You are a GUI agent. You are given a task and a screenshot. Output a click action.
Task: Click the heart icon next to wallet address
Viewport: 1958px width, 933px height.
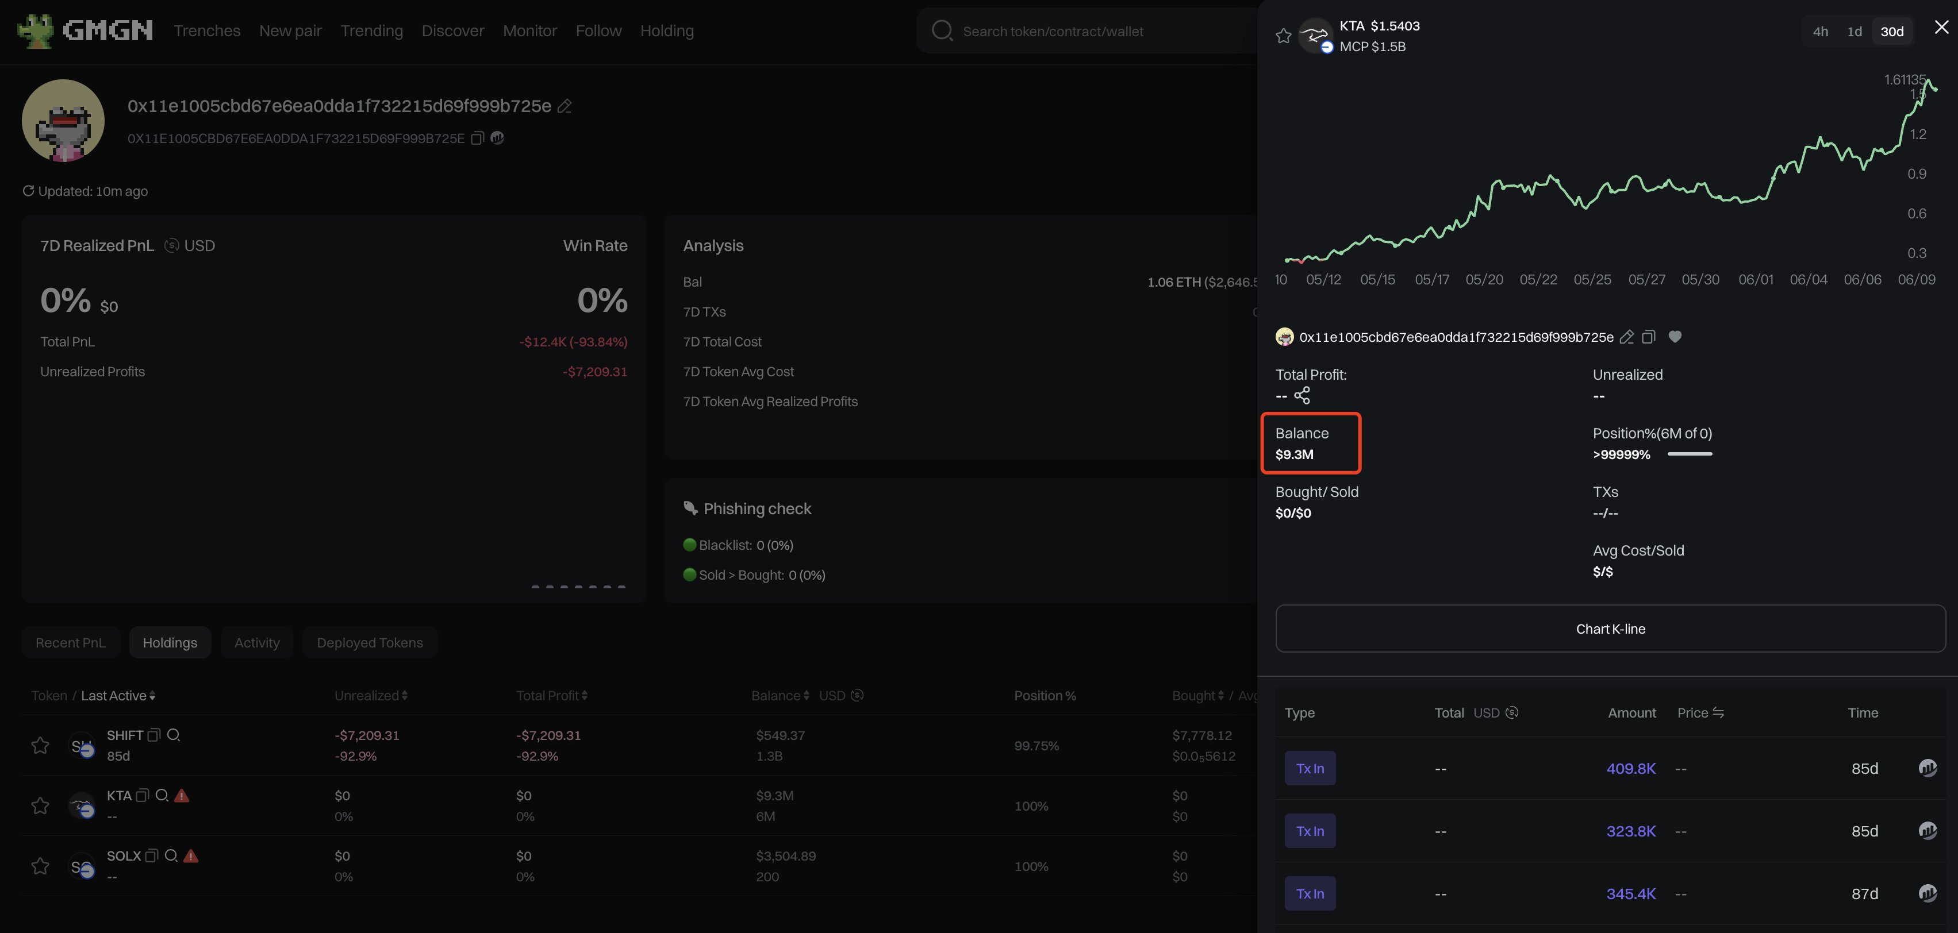pos(1675,337)
